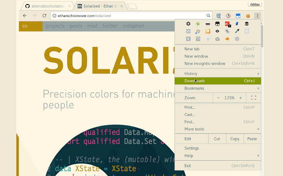Select New tab from the menu

click(218, 49)
